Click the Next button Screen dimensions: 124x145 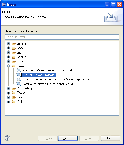pos(68,138)
